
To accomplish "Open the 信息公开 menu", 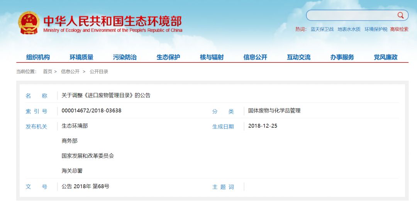I will pos(255,57).
